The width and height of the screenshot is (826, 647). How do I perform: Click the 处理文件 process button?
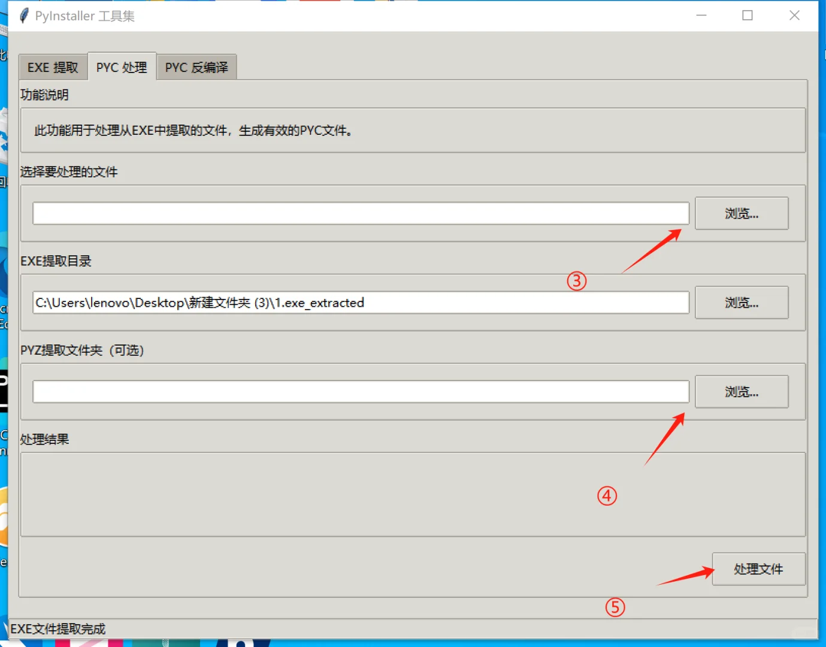click(758, 569)
